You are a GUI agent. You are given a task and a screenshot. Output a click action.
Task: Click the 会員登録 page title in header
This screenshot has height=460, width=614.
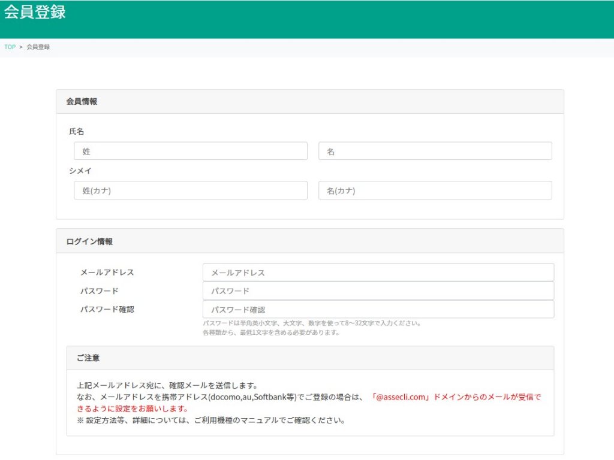point(35,12)
